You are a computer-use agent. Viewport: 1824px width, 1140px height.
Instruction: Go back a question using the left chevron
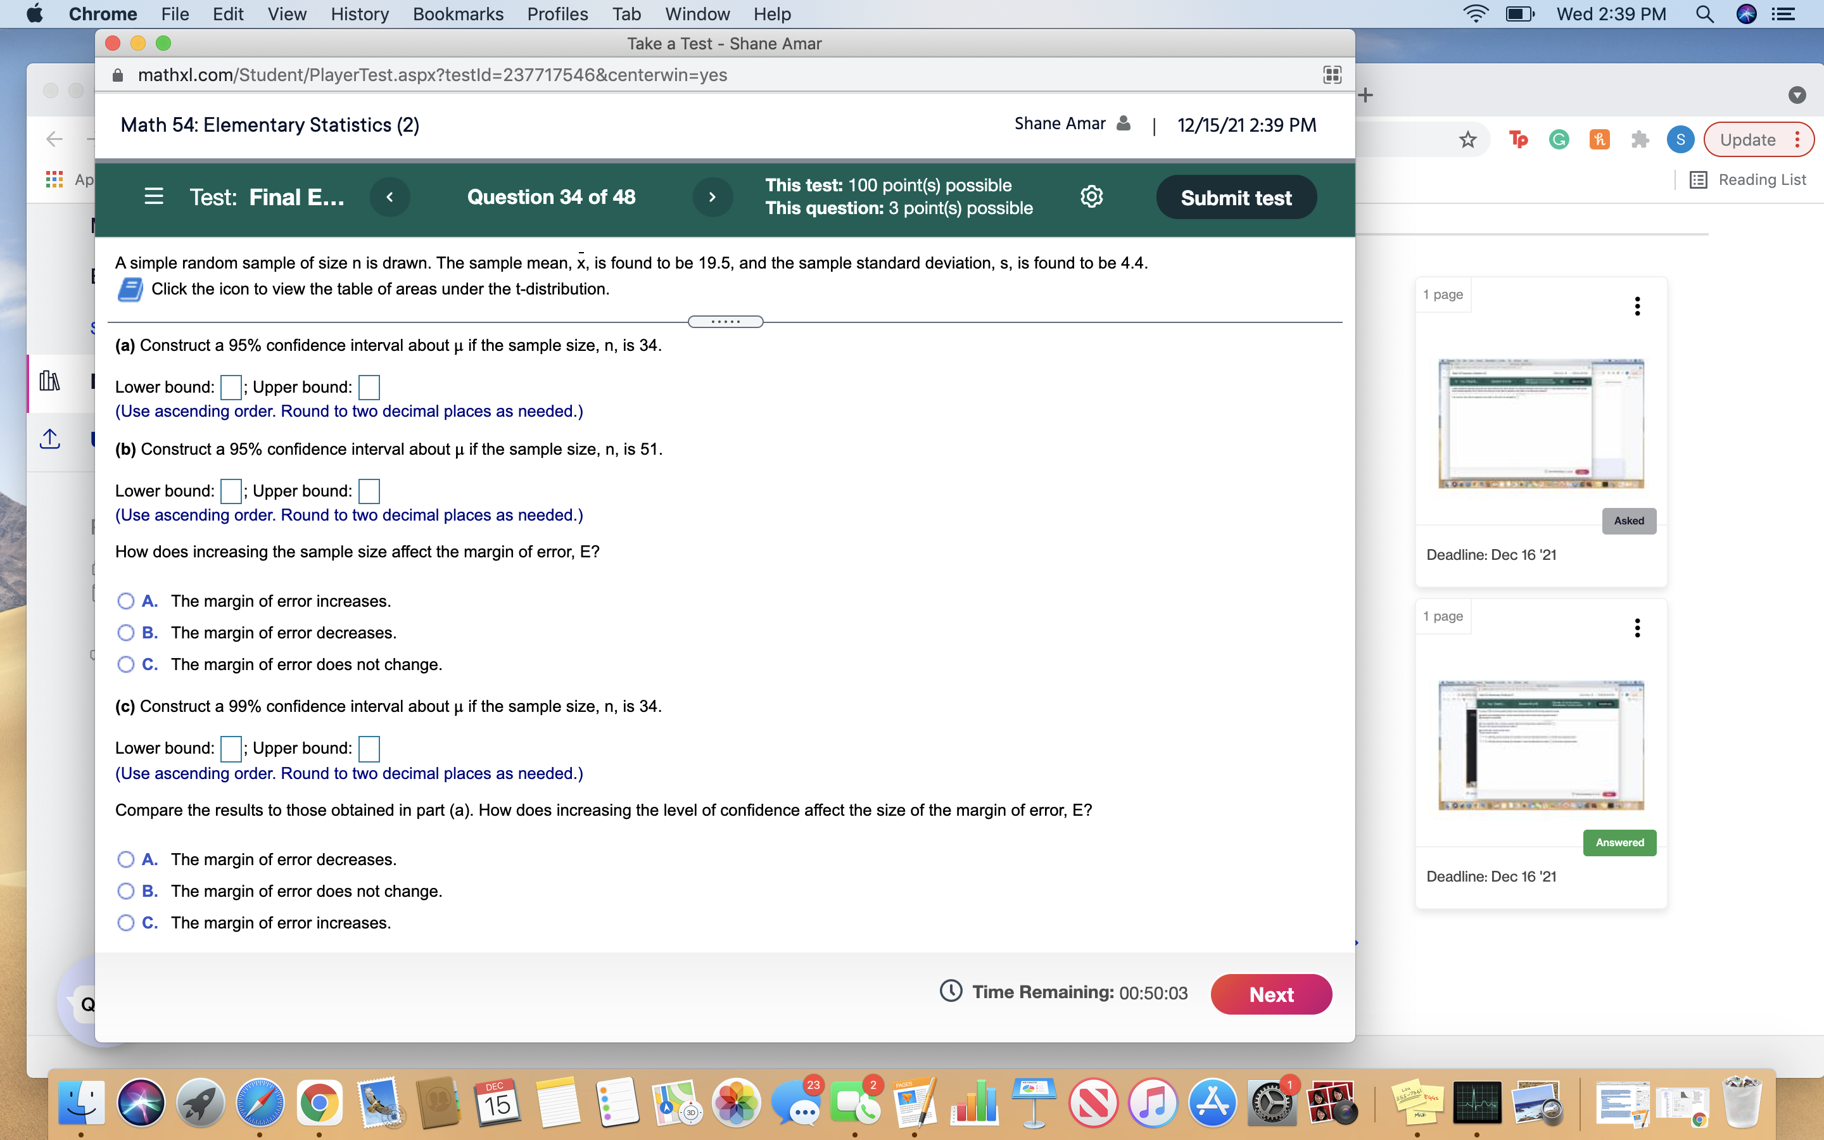(389, 196)
